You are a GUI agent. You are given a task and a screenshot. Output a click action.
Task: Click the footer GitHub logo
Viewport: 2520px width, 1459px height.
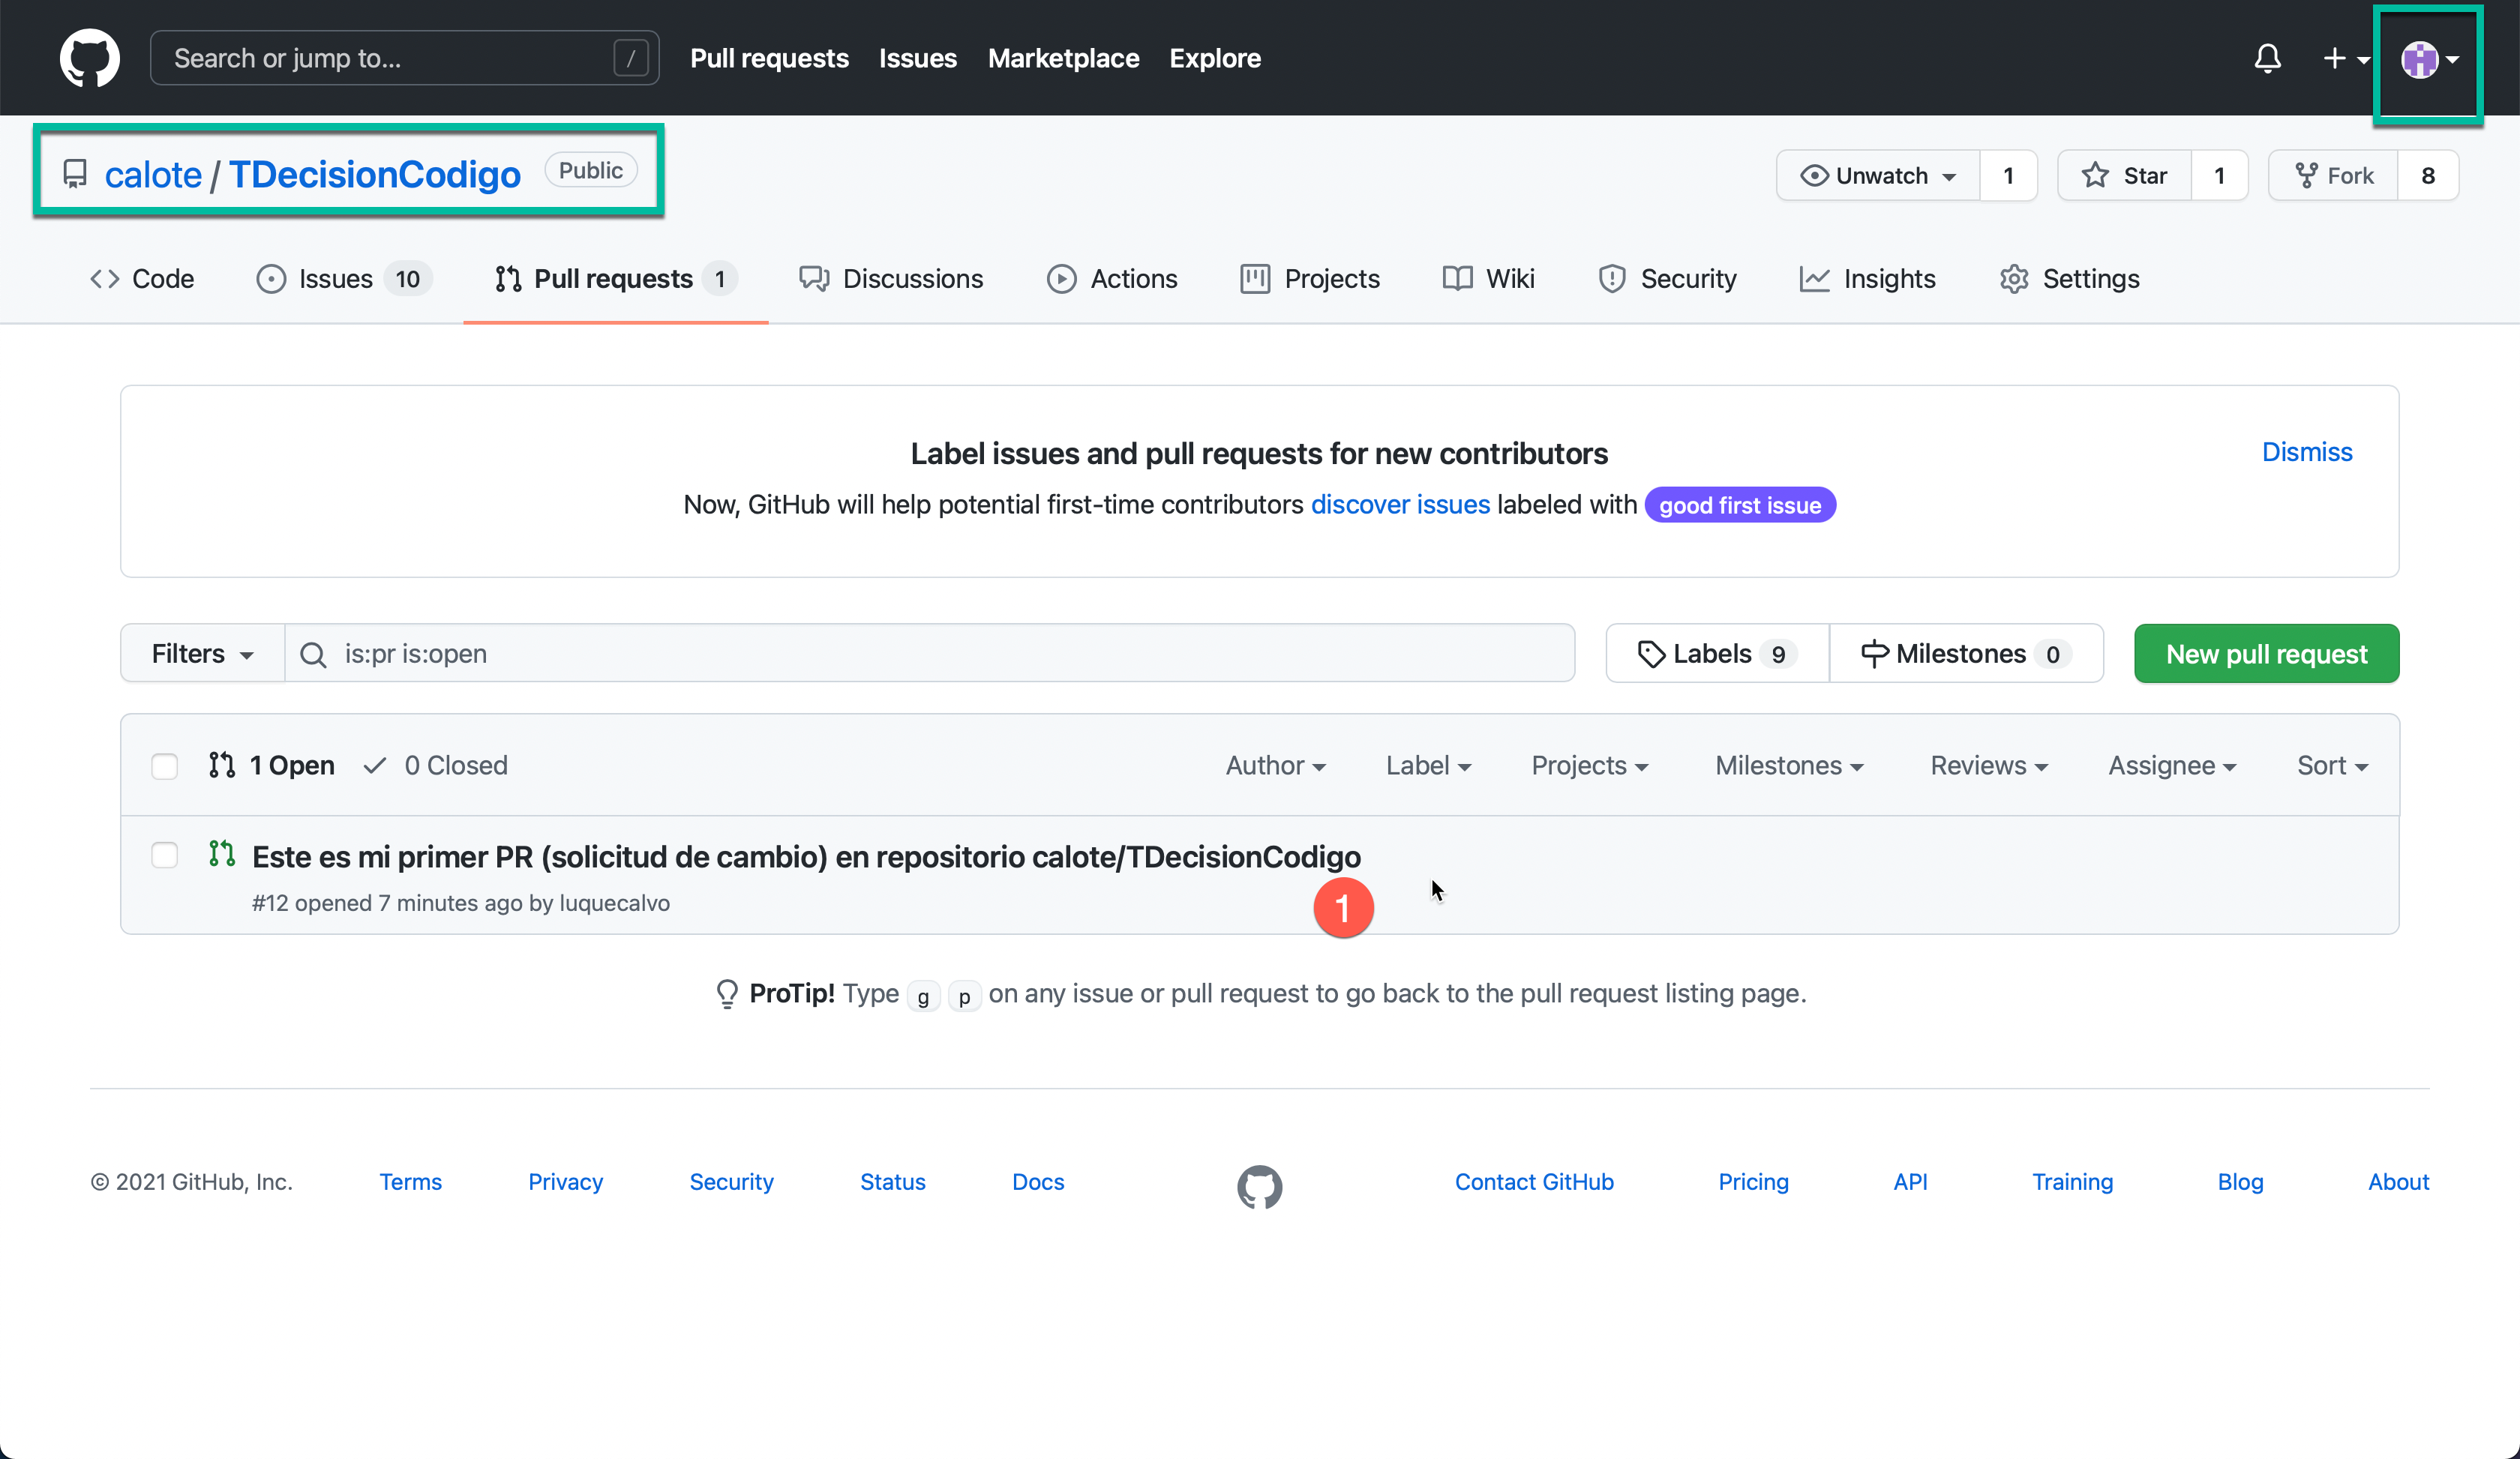tap(1259, 1186)
